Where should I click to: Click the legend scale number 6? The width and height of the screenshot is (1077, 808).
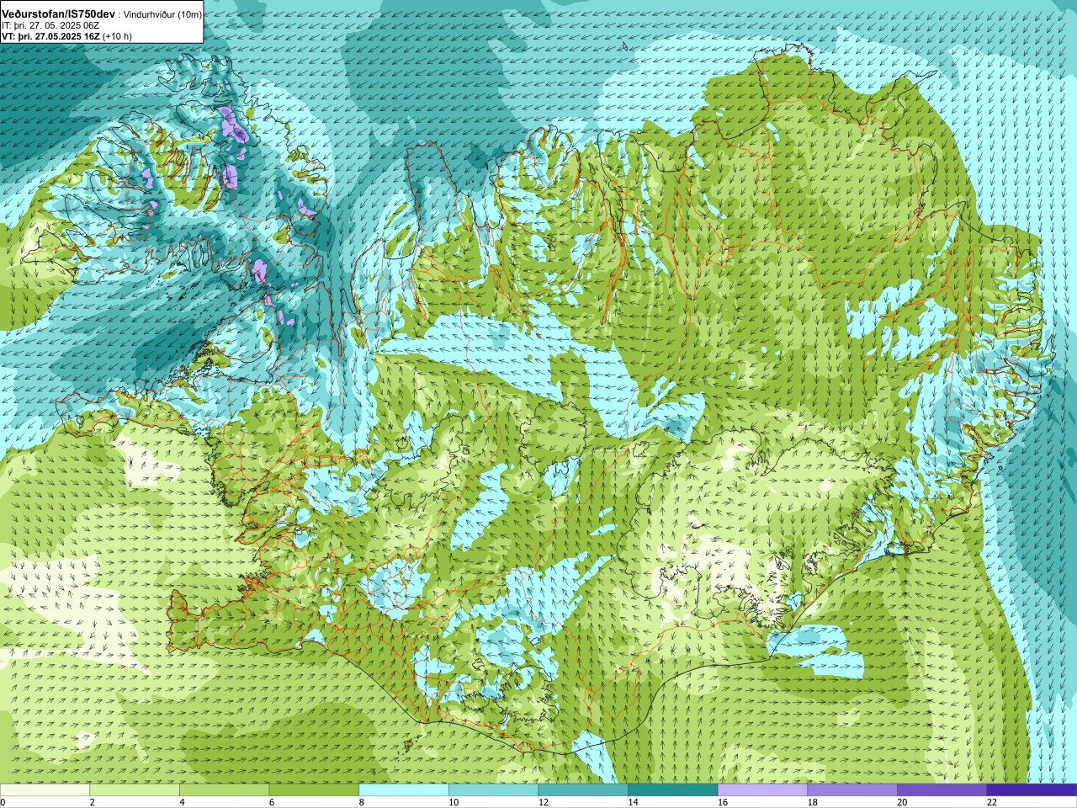(x=271, y=802)
